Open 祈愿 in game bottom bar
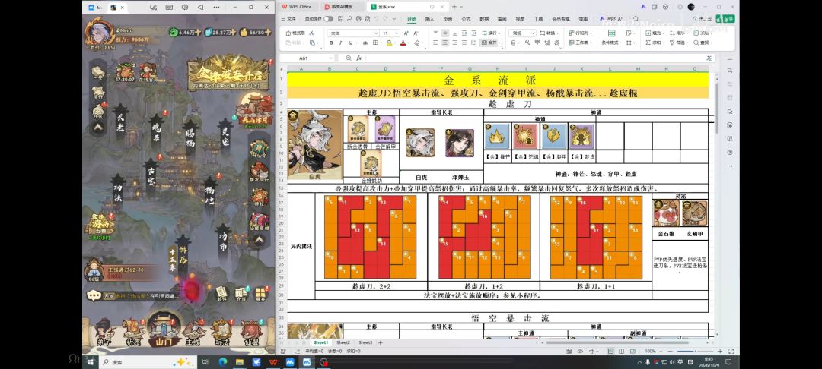 pyautogui.click(x=133, y=332)
